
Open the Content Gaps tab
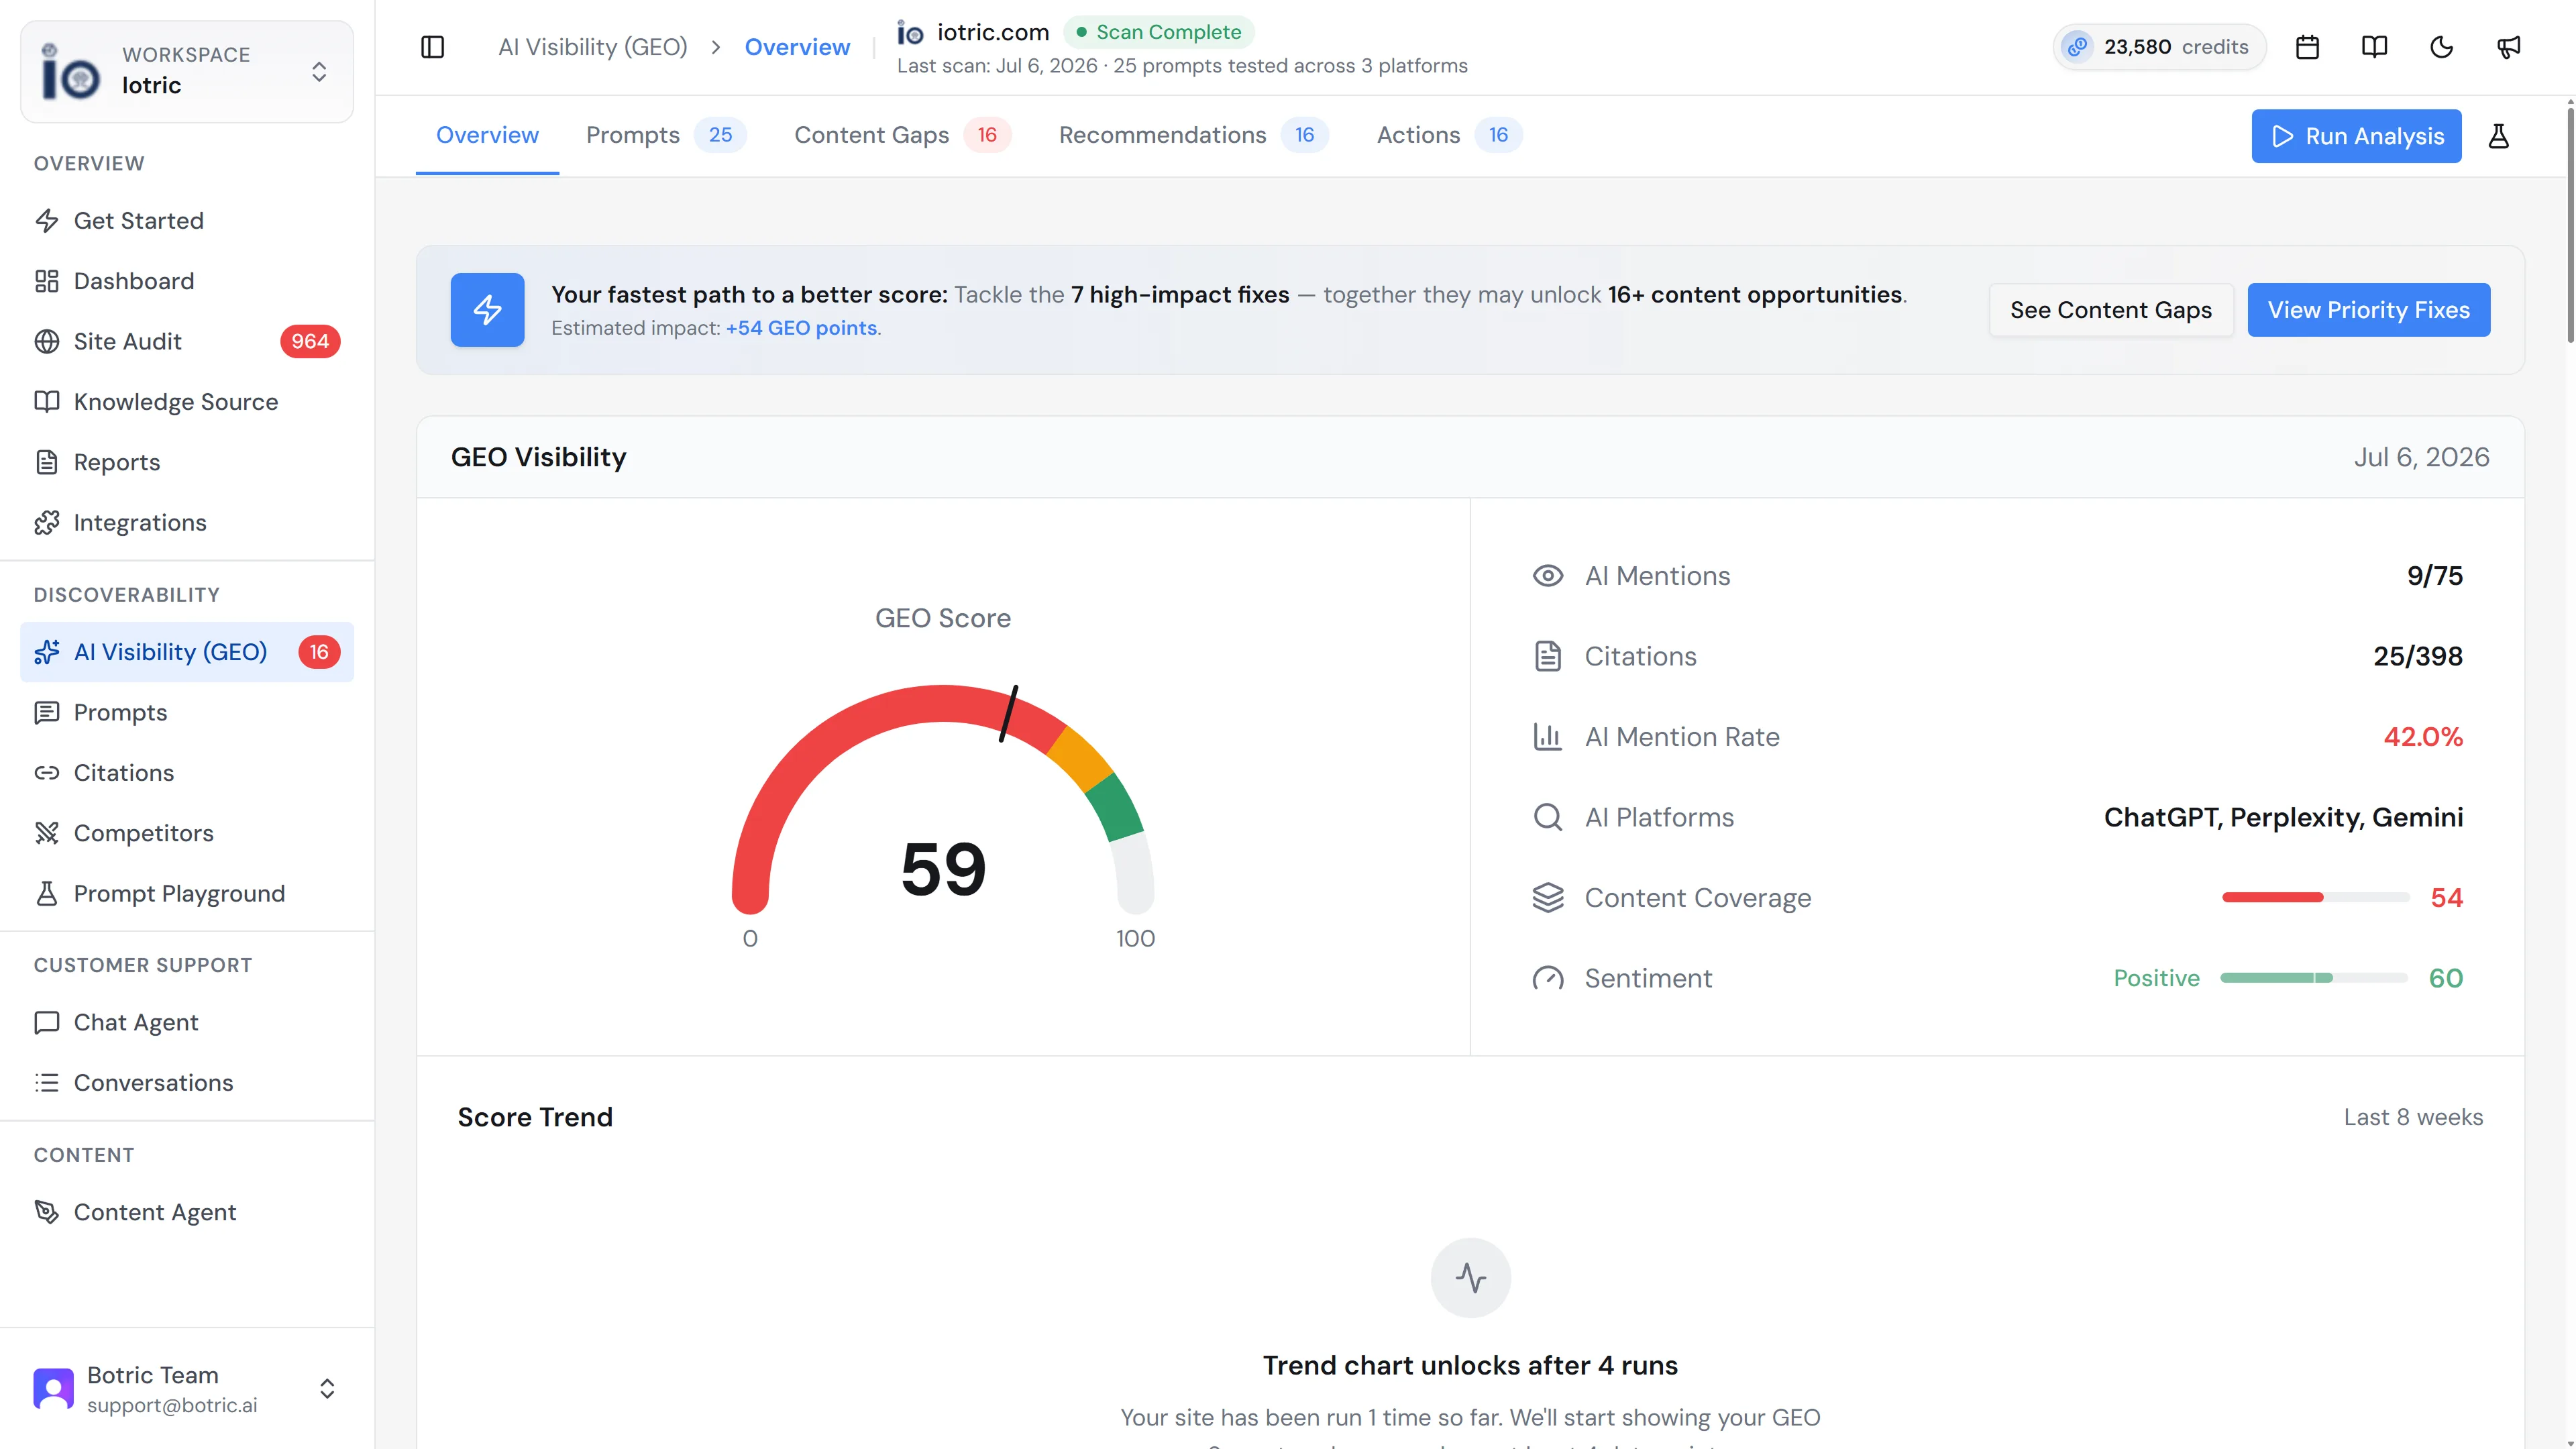[x=902, y=135]
